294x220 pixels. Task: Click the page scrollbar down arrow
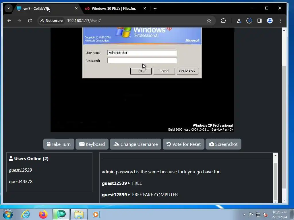pos(284,200)
